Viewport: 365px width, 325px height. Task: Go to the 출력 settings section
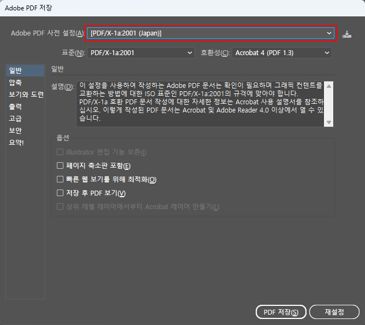(15, 107)
